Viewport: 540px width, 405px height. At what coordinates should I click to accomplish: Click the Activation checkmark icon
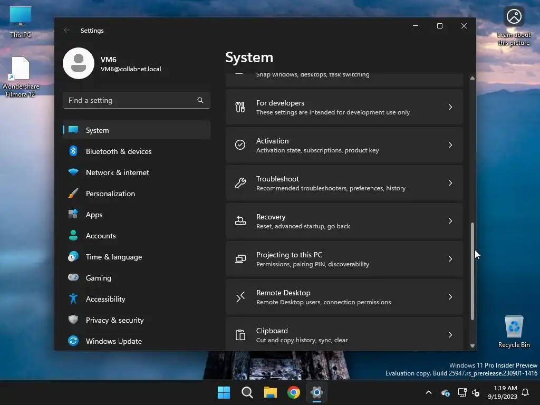point(240,144)
